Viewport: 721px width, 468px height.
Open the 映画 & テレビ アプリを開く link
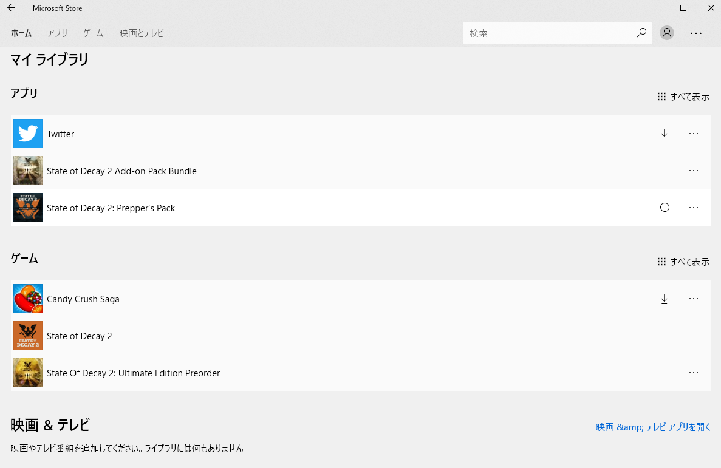654,427
